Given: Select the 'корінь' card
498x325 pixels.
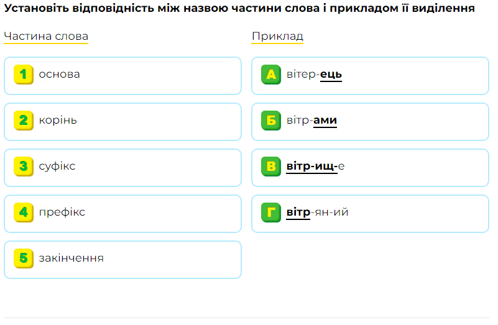Looking at the screenshot, I should [x=122, y=122].
